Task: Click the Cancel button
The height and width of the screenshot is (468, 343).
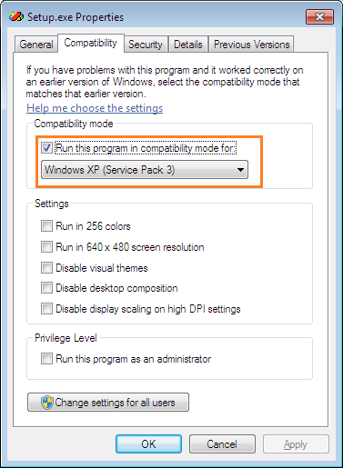Action: [x=222, y=444]
